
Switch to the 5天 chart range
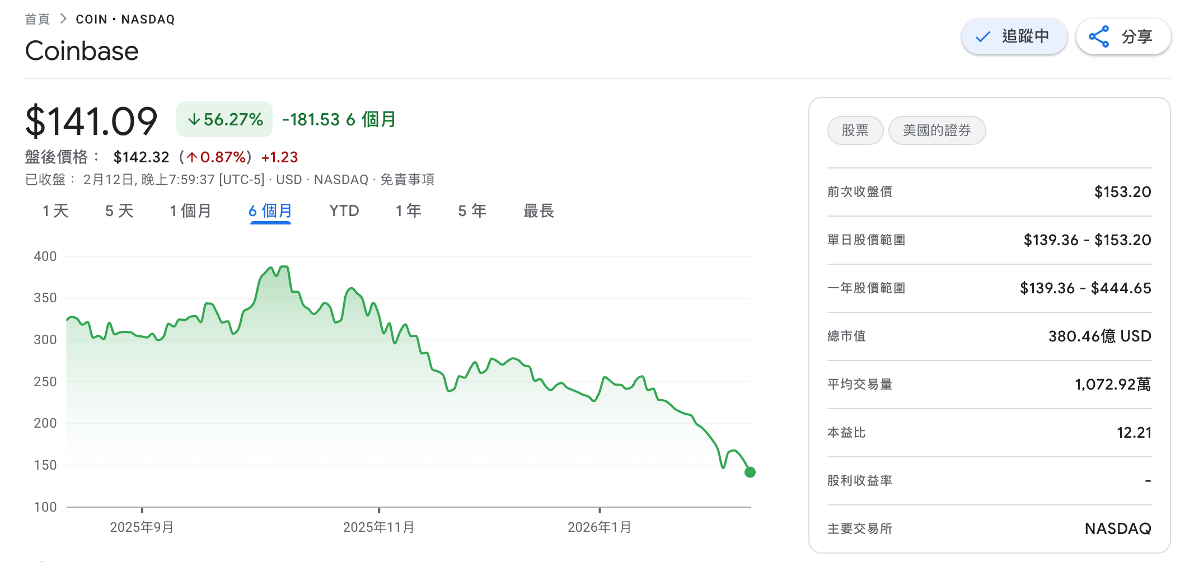coord(118,211)
